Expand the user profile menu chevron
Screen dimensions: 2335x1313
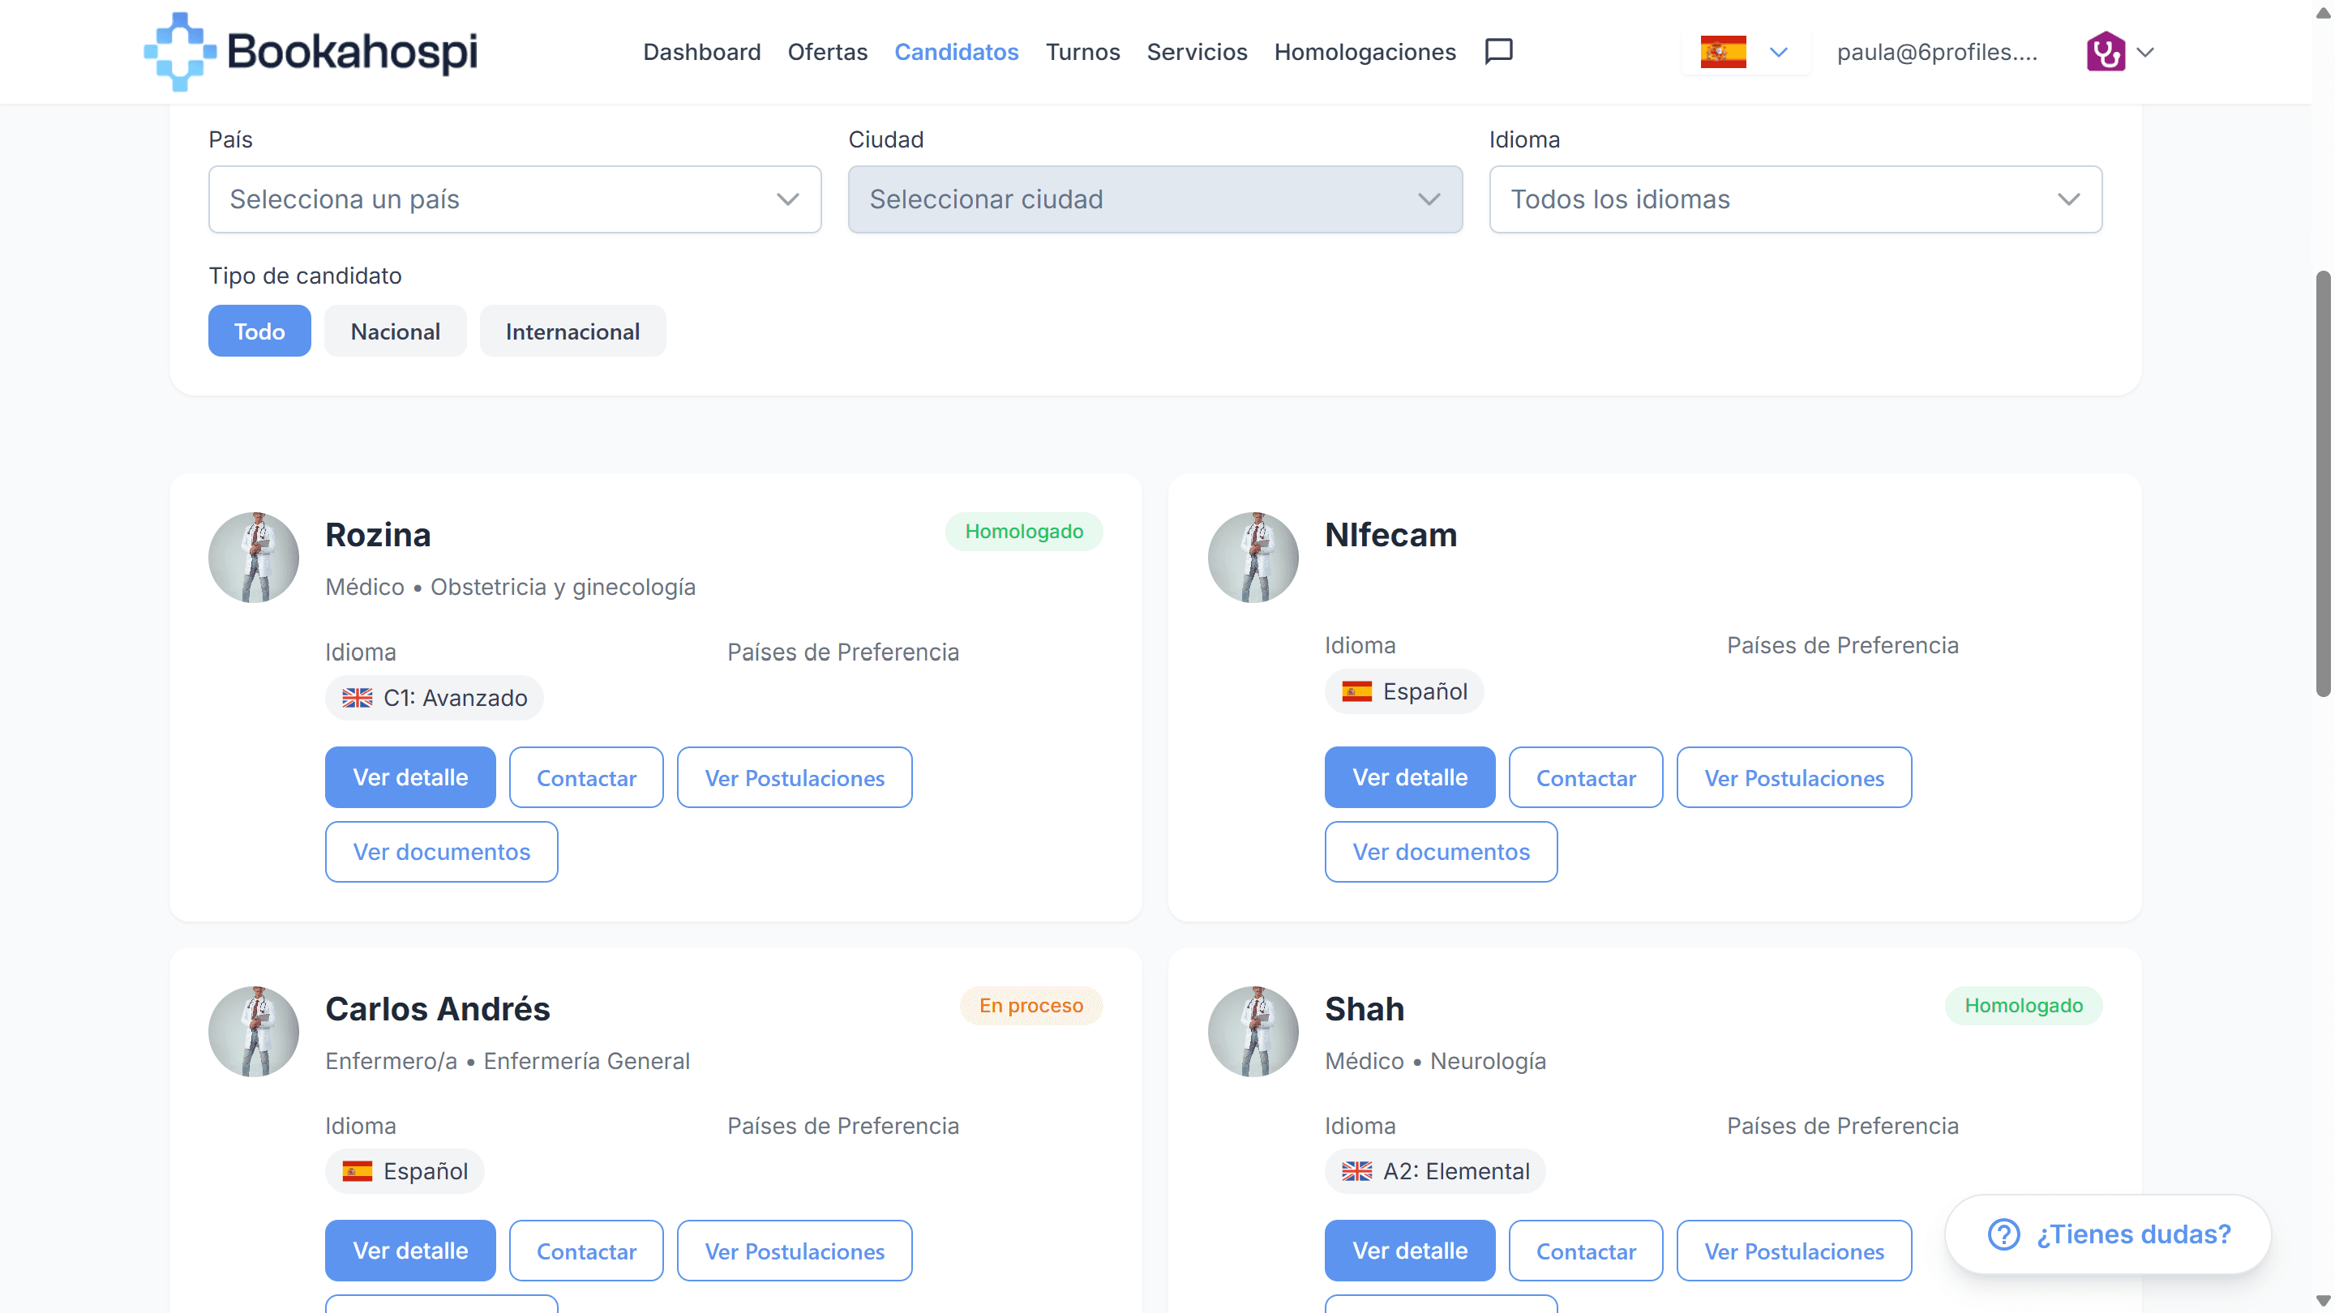(x=2144, y=52)
